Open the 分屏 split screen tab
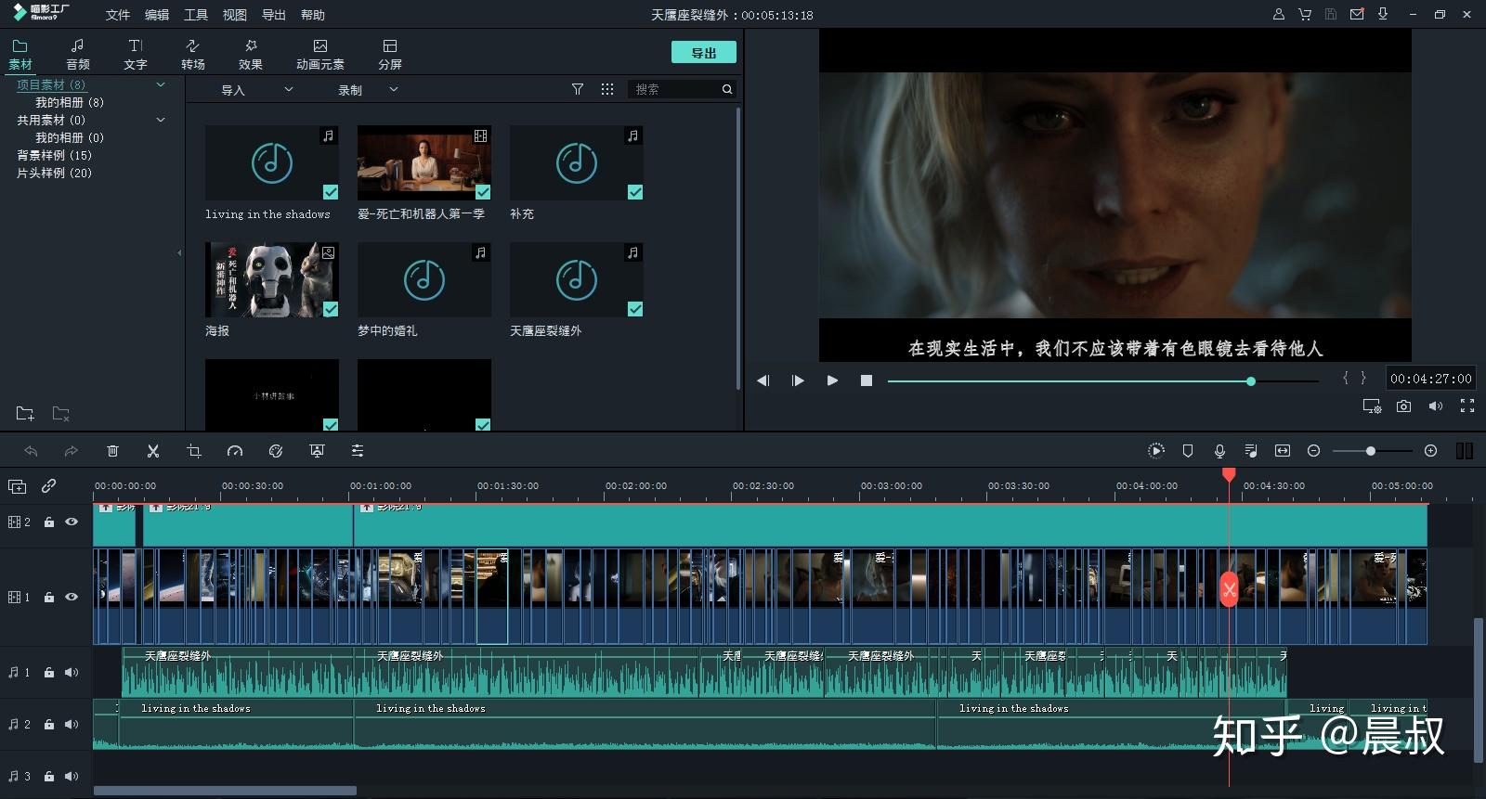 click(x=390, y=54)
